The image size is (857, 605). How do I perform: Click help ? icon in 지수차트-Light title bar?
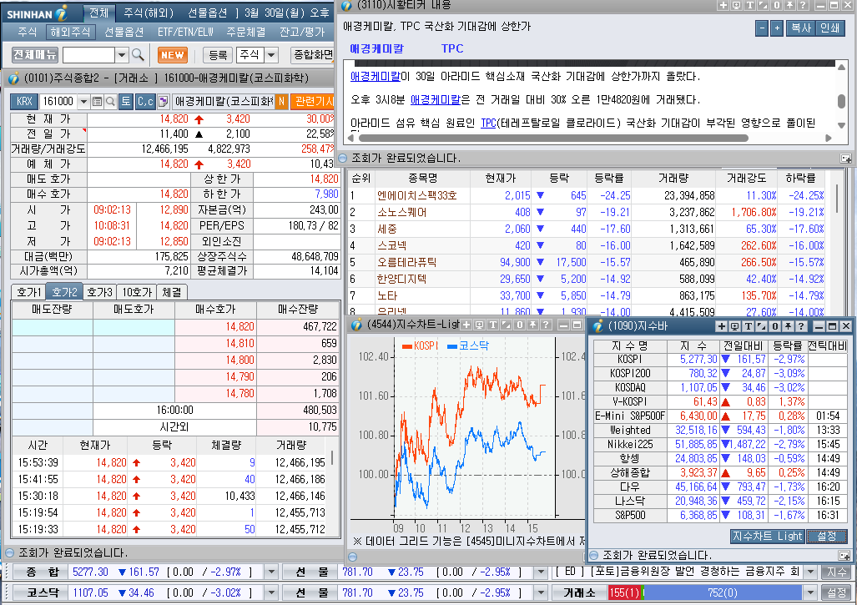click(x=546, y=325)
